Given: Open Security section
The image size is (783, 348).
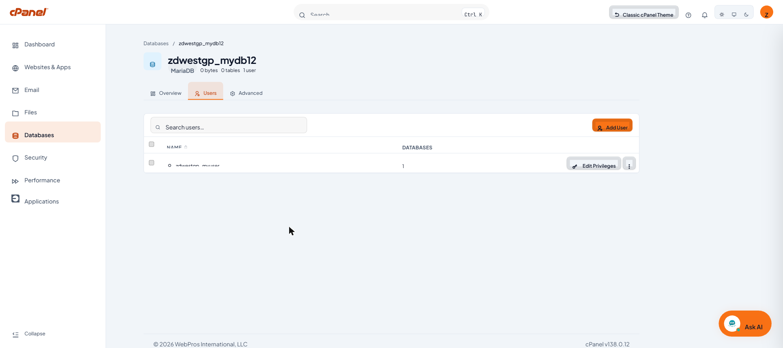Looking at the screenshot, I should coord(53,158).
